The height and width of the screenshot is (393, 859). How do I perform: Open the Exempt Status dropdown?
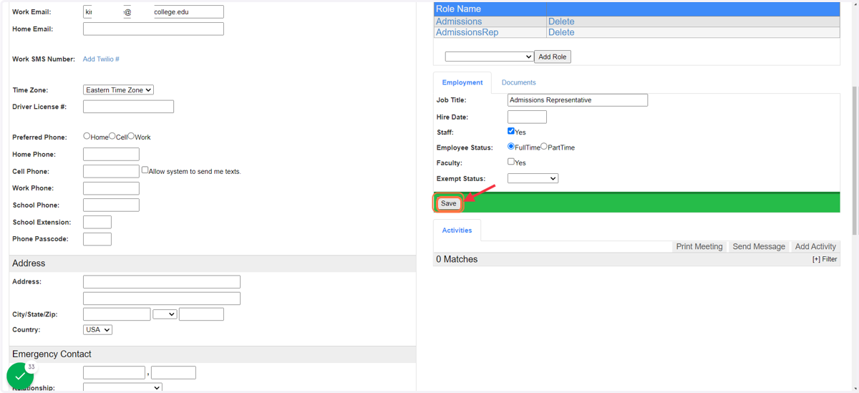coord(533,178)
